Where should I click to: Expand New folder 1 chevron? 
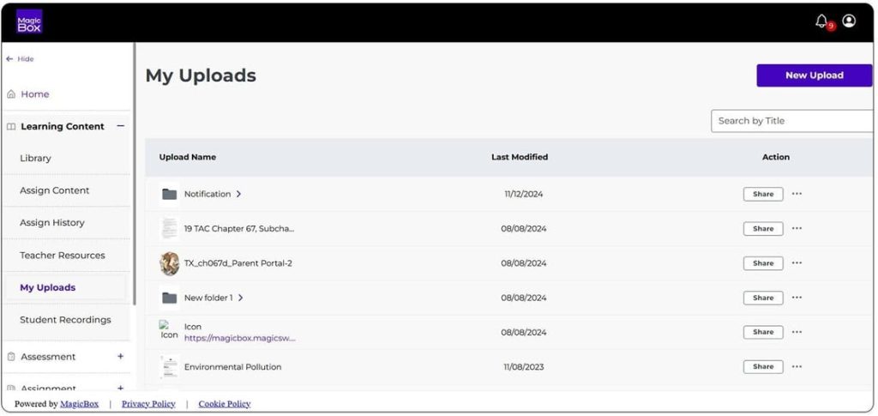pyautogui.click(x=241, y=298)
